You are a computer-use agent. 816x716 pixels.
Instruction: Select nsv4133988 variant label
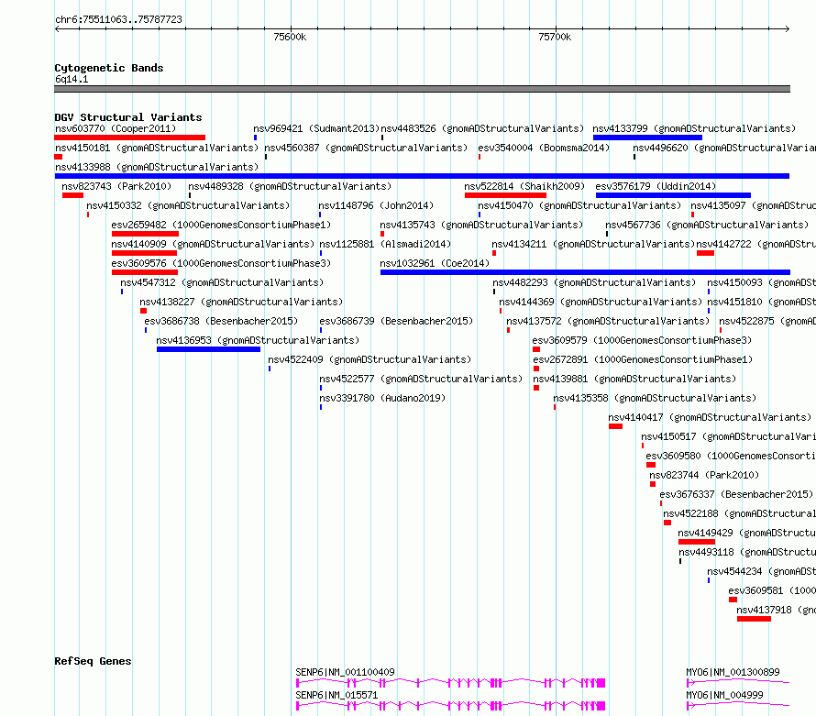pos(157,167)
